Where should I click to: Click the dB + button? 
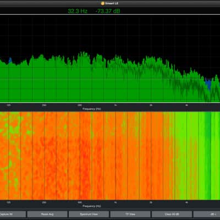click(x=207, y=214)
